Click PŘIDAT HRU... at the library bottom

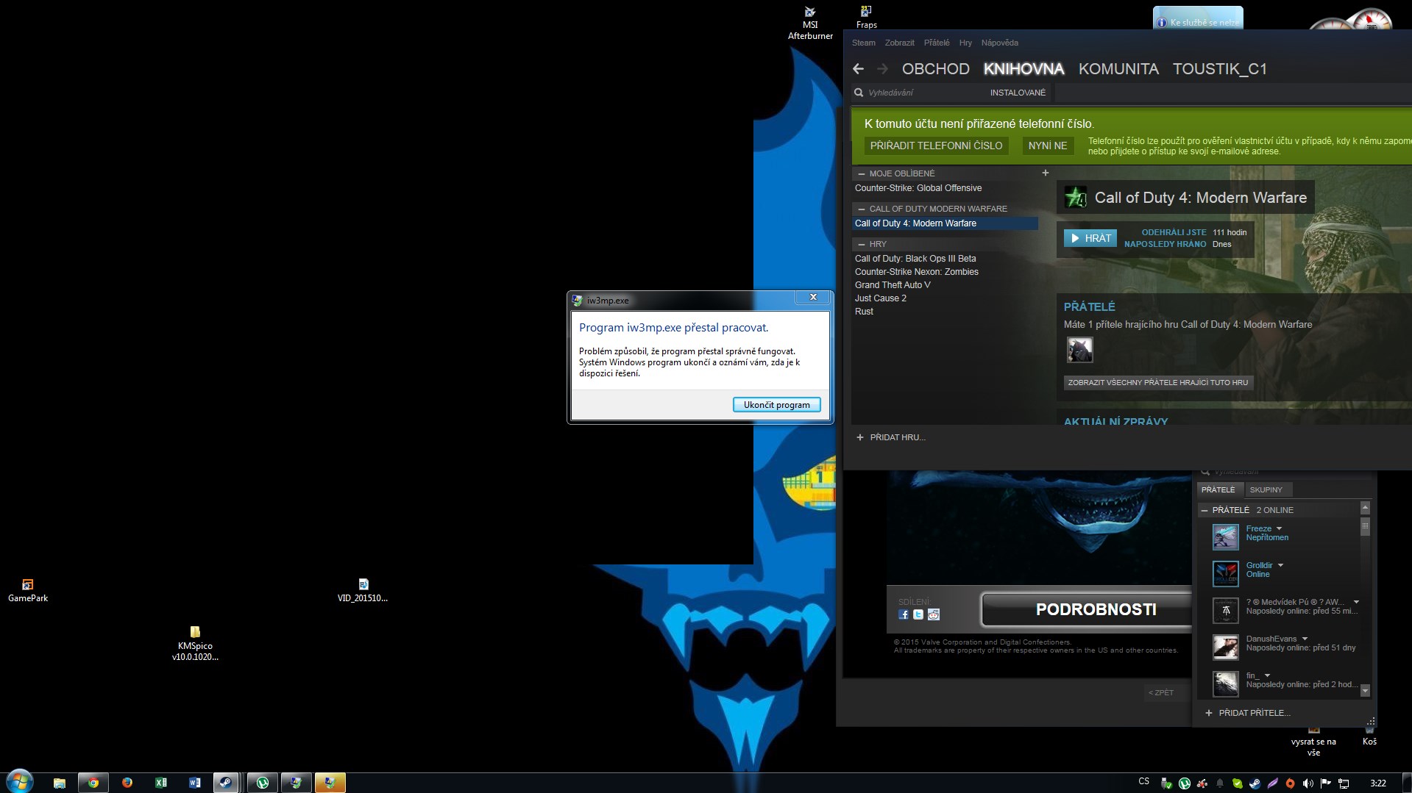pyautogui.click(x=891, y=437)
